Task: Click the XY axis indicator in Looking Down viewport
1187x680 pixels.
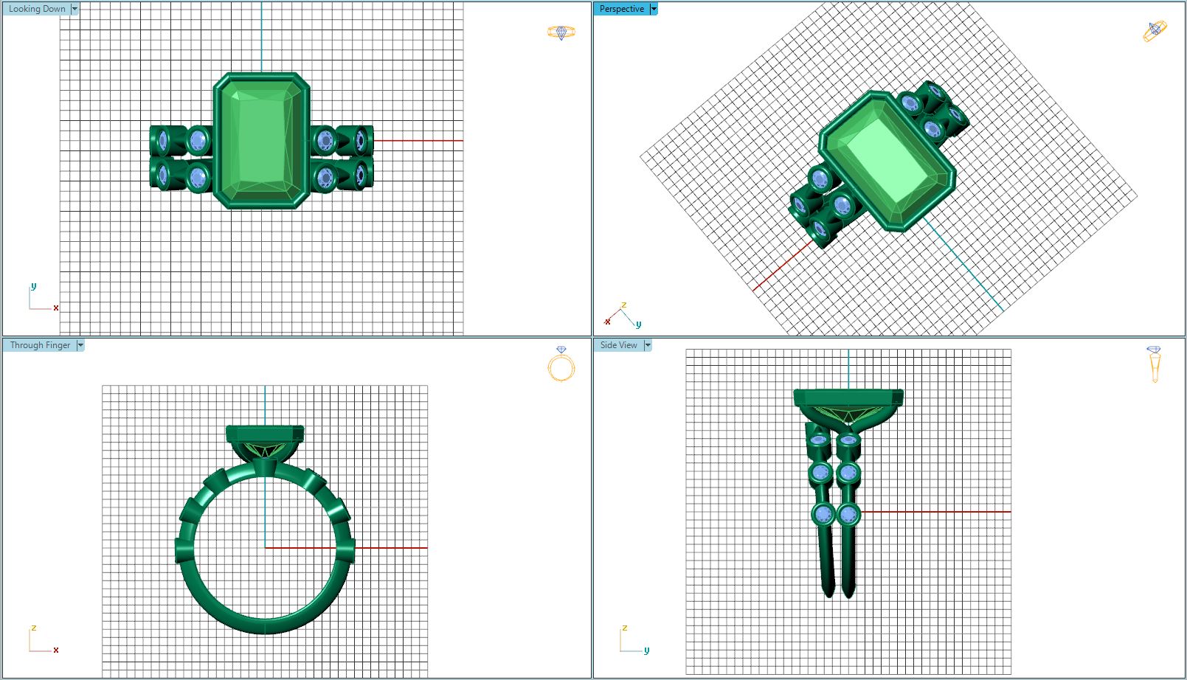Action: coord(42,298)
